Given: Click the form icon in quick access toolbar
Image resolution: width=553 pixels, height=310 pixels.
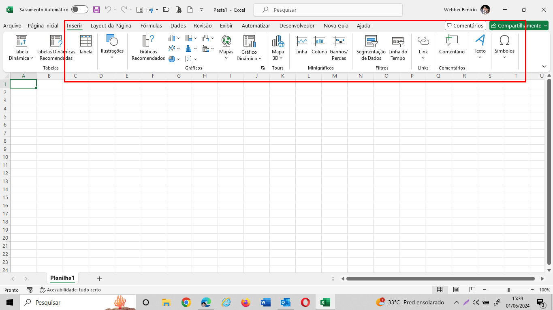Looking at the screenshot, I should coord(140,10).
